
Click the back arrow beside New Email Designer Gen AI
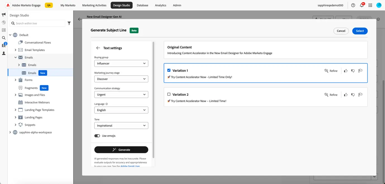click(80, 19)
